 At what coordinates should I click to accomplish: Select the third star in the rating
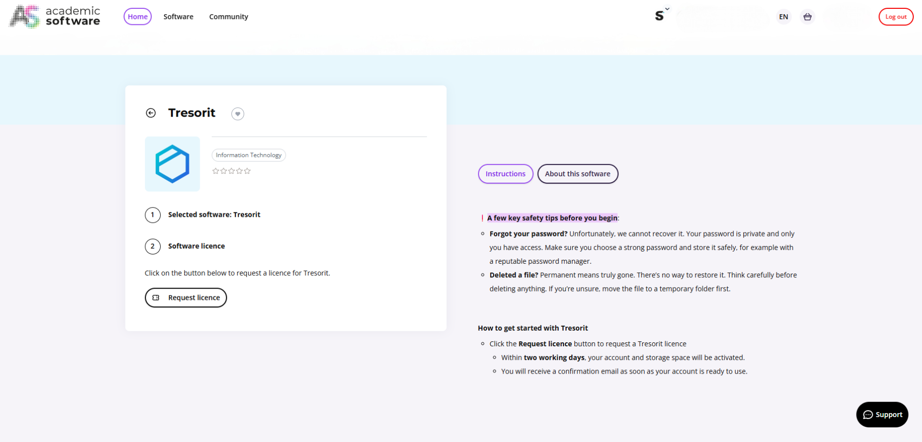[x=231, y=171]
